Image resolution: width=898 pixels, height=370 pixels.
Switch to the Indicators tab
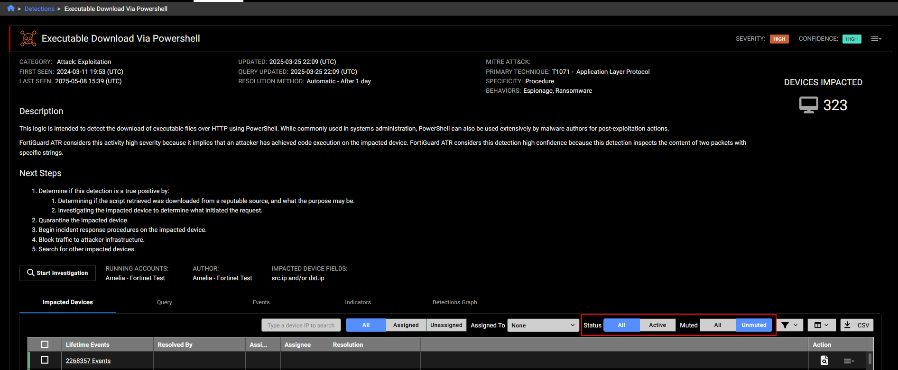click(x=358, y=302)
